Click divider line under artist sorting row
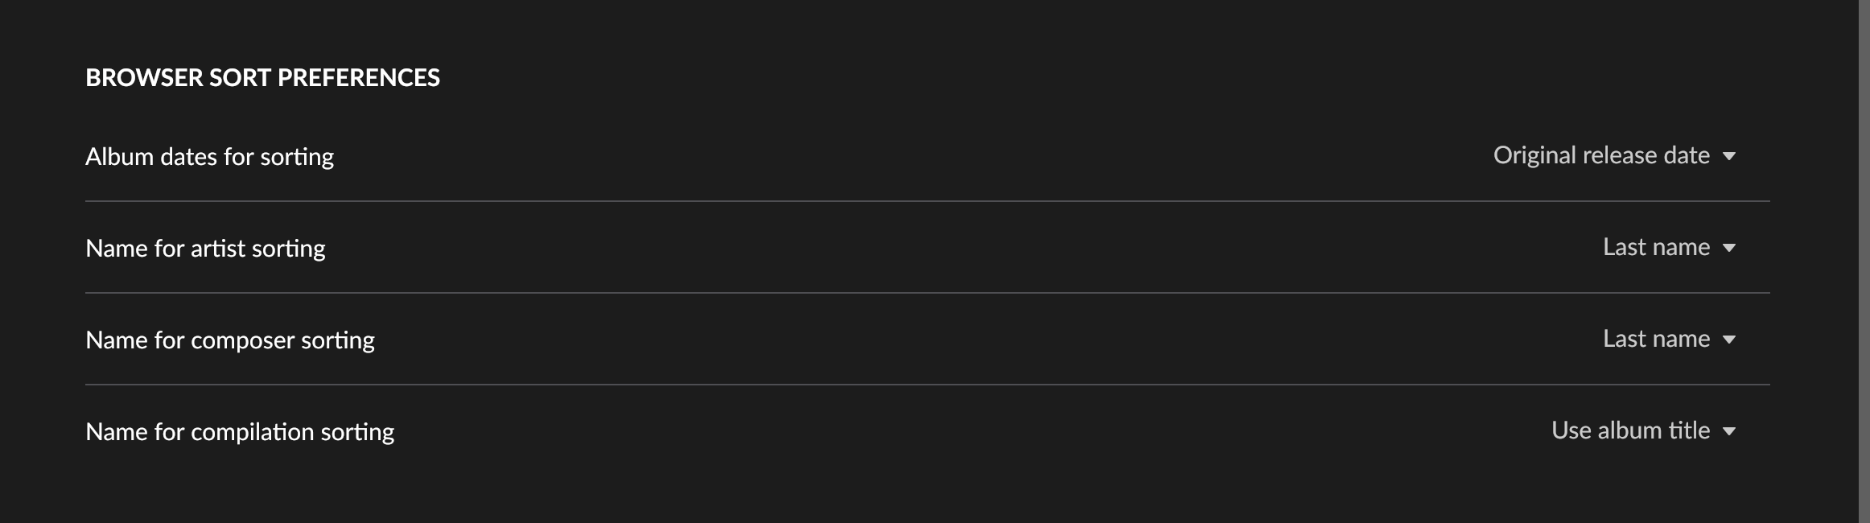 [x=928, y=293]
